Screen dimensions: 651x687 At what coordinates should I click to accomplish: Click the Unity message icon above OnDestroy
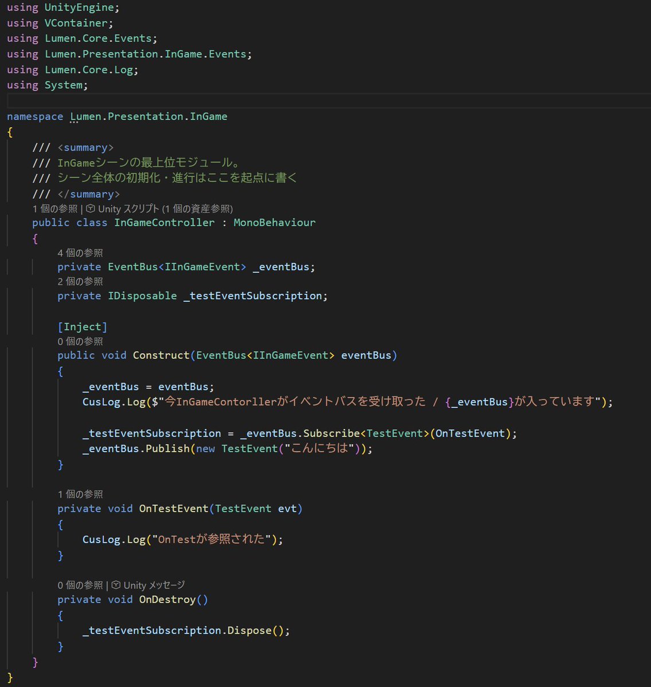pos(116,585)
